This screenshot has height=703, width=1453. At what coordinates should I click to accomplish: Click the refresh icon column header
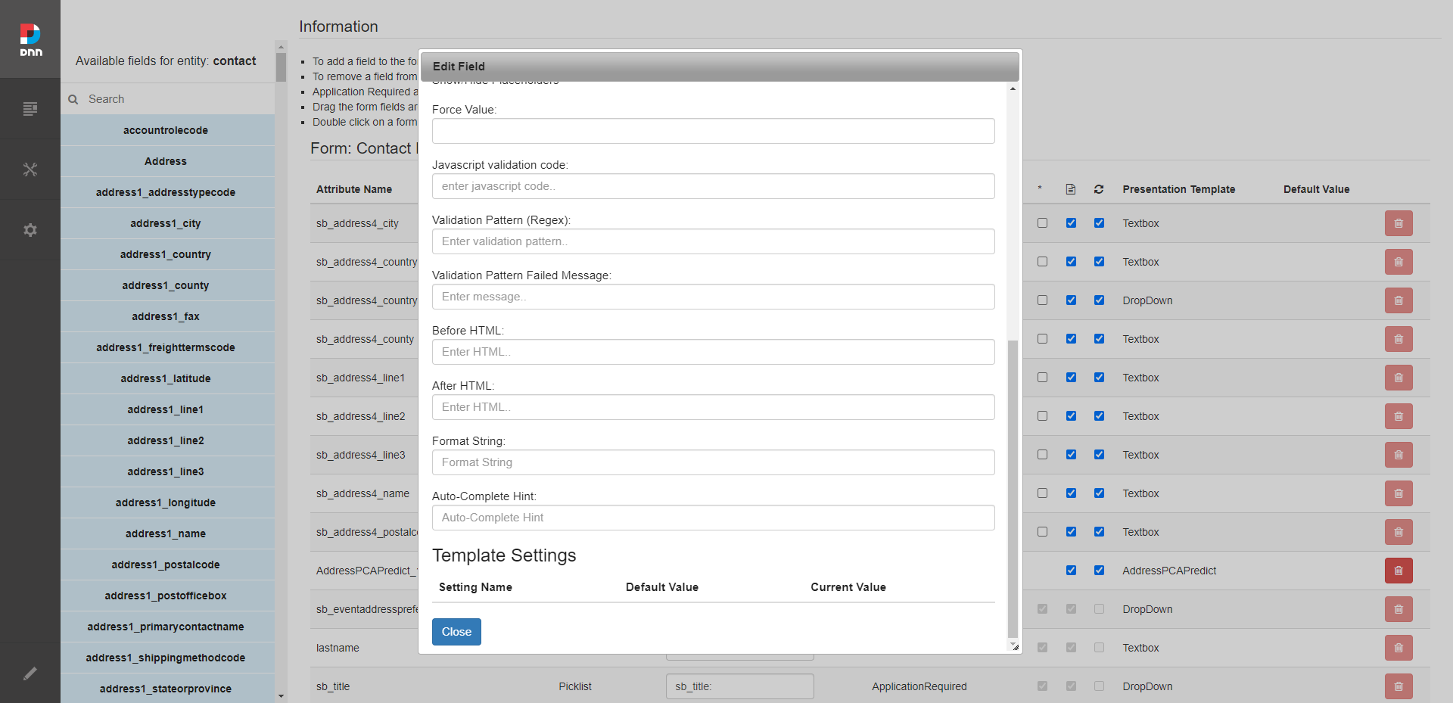1098,189
